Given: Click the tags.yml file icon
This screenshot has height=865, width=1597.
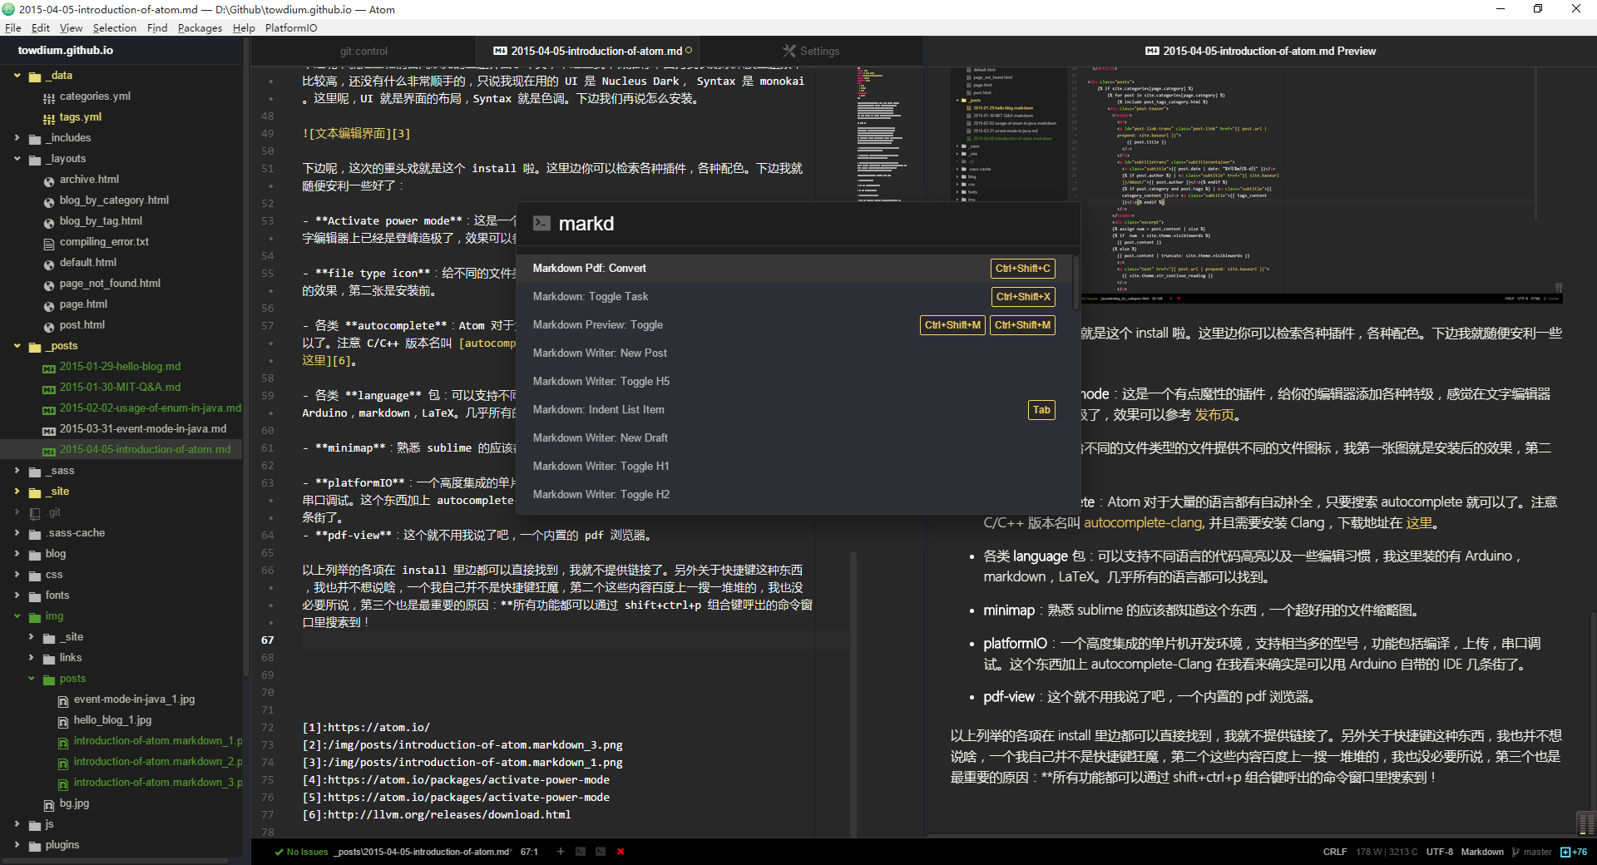Looking at the screenshot, I should (49, 118).
